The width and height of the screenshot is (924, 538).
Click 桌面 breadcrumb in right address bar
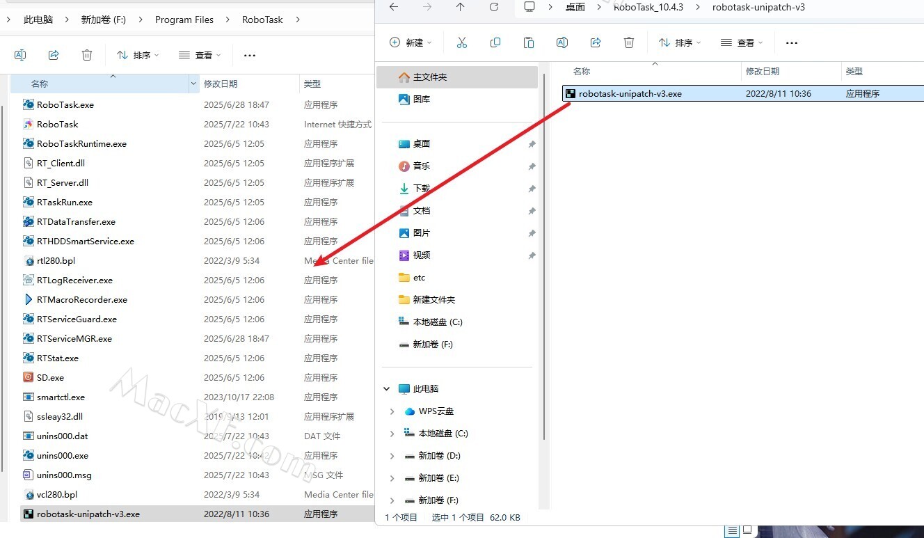click(575, 7)
